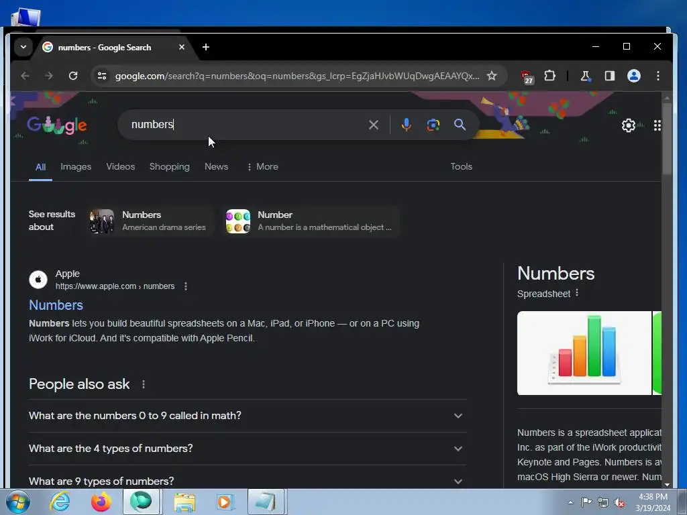
Task: Close the numbers - Google Search tab
Action: pos(181,47)
